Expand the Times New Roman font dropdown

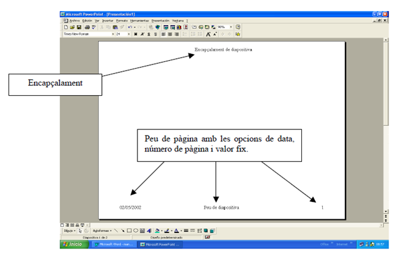pos(113,34)
